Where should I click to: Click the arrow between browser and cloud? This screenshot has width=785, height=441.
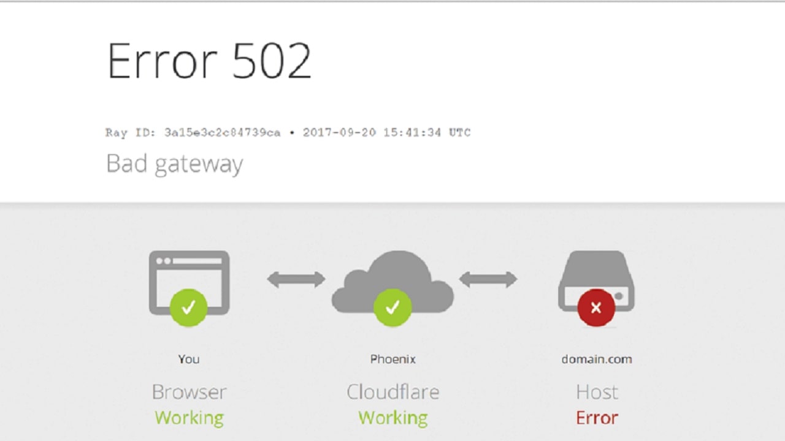(x=296, y=280)
